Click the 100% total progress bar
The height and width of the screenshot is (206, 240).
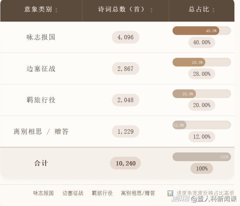point(202,157)
